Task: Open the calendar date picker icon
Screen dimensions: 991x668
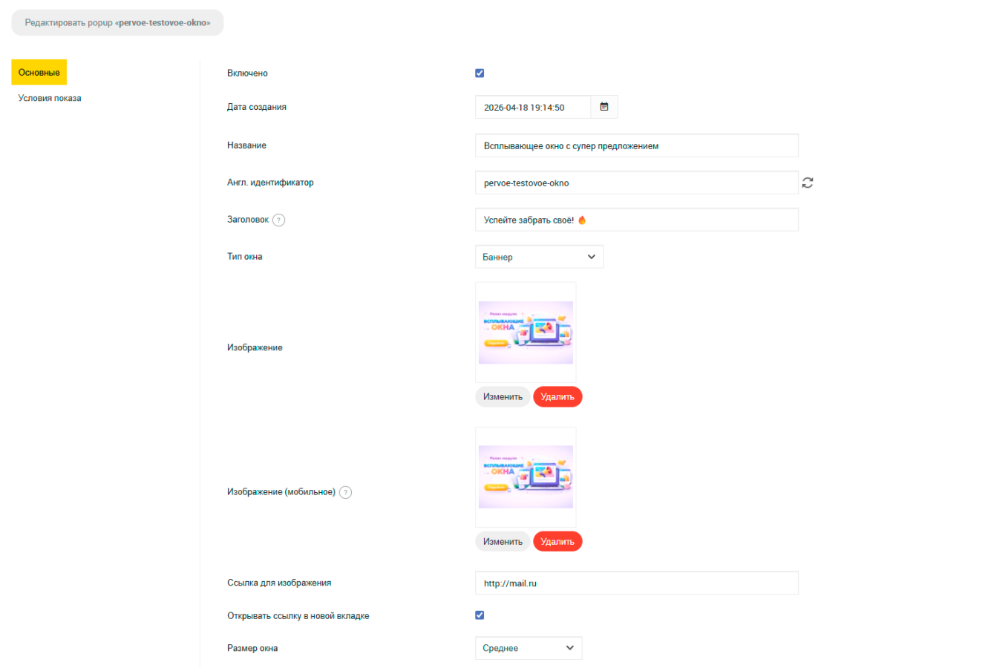Action: (604, 107)
